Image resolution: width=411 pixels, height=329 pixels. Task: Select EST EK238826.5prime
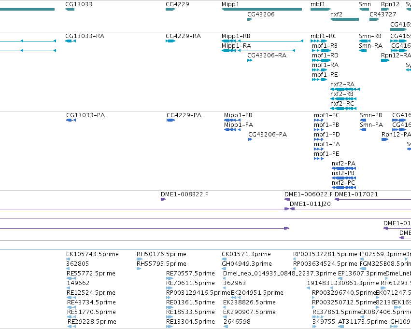click(x=225, y=307)
